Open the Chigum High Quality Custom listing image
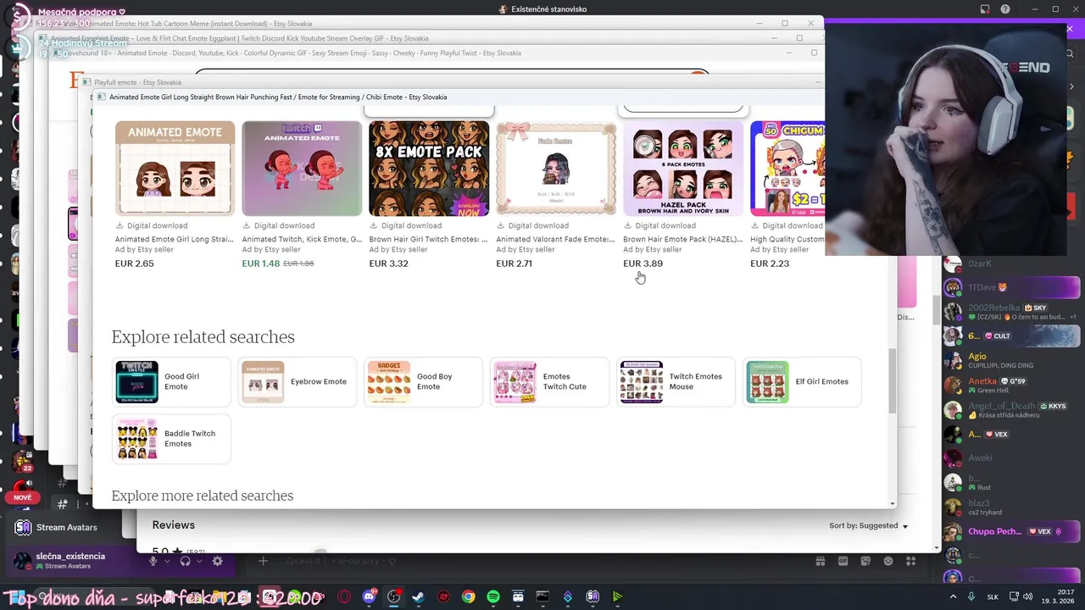The width and height of the screenshot is (1085, 610). pyautogui.click(x=787, y=168)
